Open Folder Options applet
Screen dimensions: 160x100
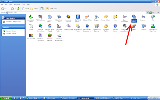[106, 18]
